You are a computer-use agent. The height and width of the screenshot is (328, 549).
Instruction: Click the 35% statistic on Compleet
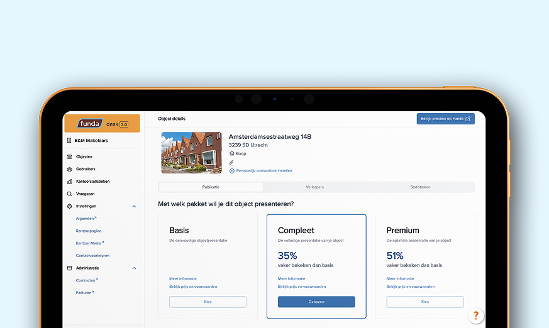coord(287,256)
